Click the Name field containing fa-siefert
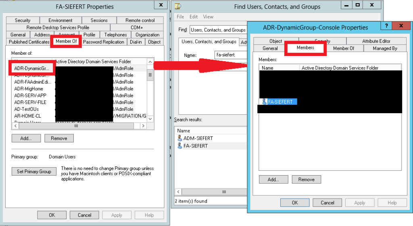 point(231,55)
